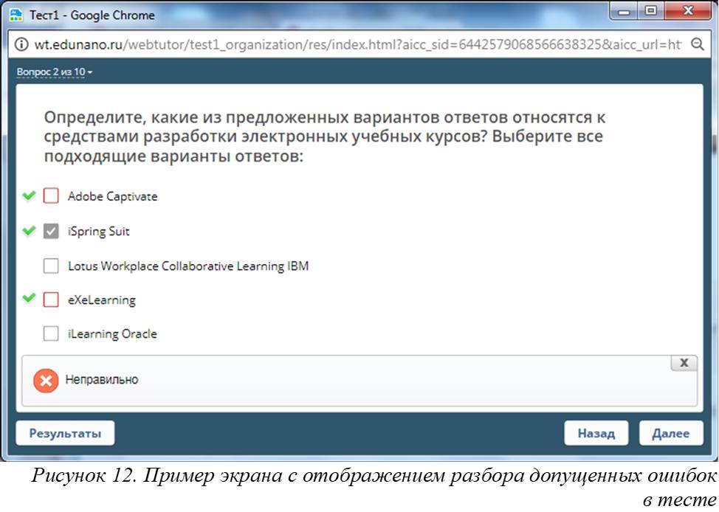719x512 pixels.
Task: Click green checkmark next to eXeLearning
Action: click(29, 299)
